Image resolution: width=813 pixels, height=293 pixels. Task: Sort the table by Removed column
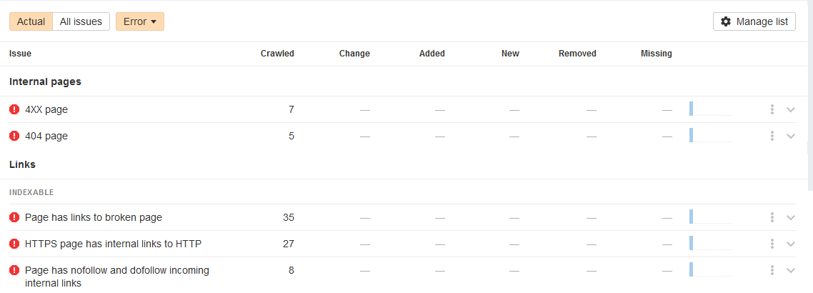[577, 54]
